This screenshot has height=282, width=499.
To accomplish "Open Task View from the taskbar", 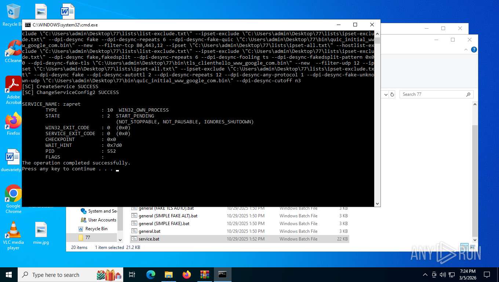I will pyautogui.click(x=132, y=275).
